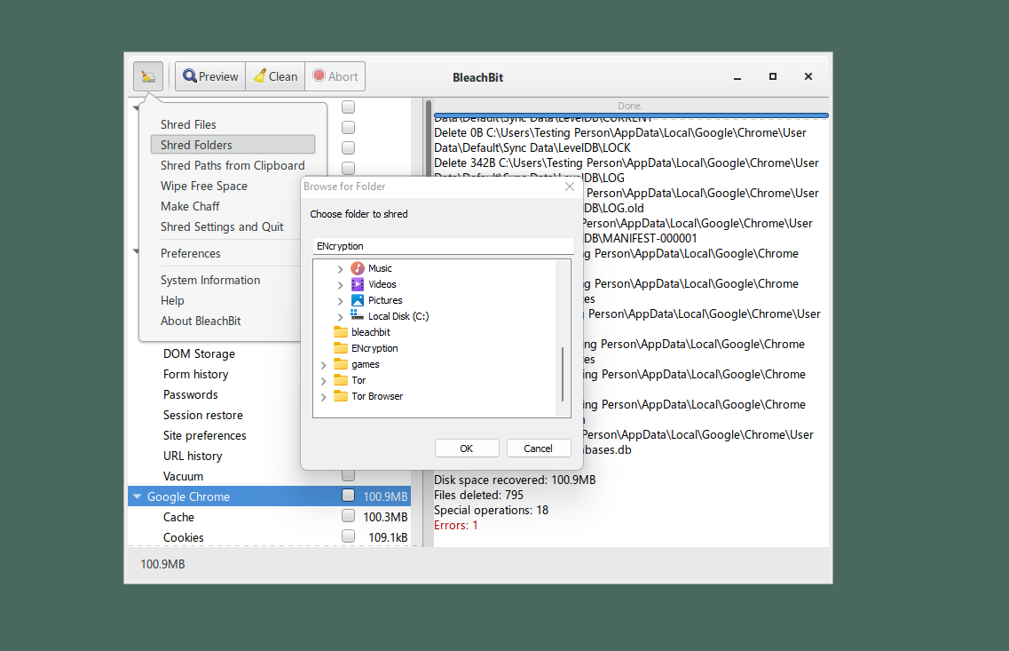
Task: Click the Tor Browser folder icon
Action: coord(341,396)
